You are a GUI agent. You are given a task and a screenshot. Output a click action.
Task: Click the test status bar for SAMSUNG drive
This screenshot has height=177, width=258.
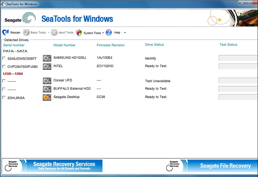238,58
